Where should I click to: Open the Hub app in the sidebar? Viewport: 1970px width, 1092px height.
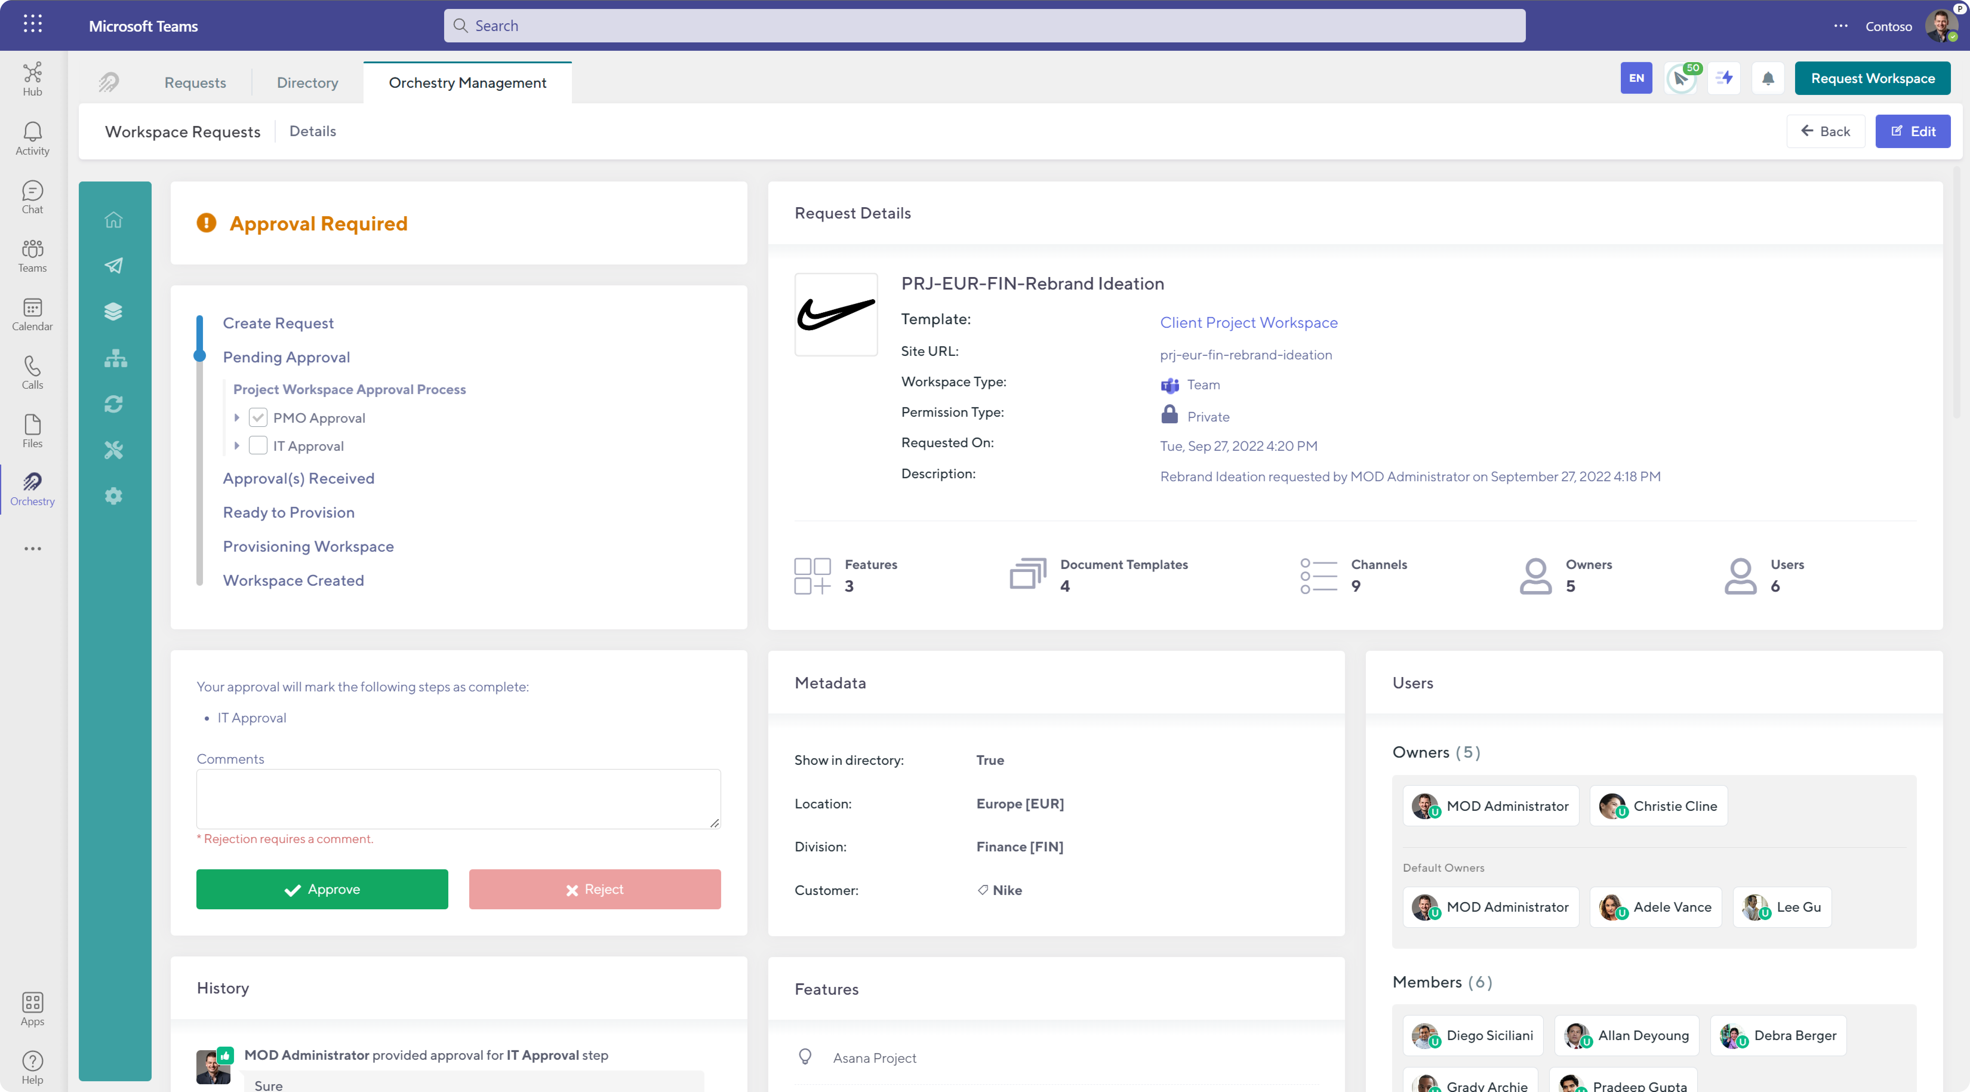click(32, 79)
